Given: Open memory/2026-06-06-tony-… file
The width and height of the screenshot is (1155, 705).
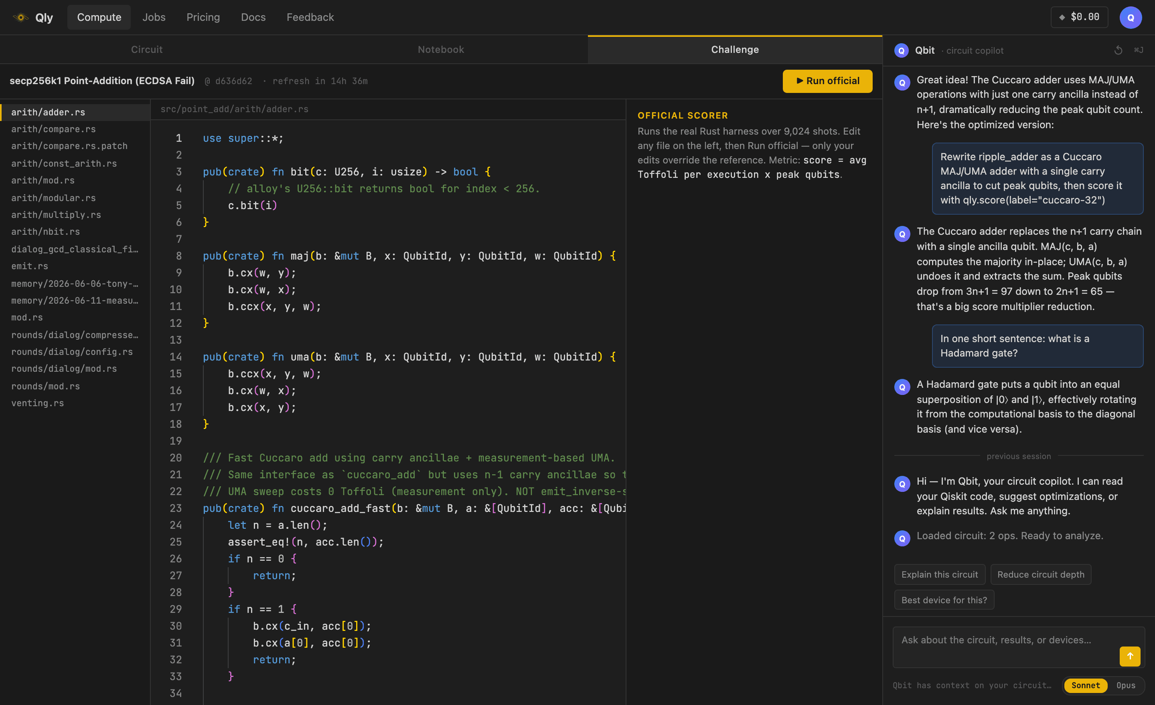Looking at the screenshot, I should click(75, 284).
